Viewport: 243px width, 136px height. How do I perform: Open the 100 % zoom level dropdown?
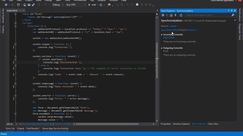pos(16,124)
